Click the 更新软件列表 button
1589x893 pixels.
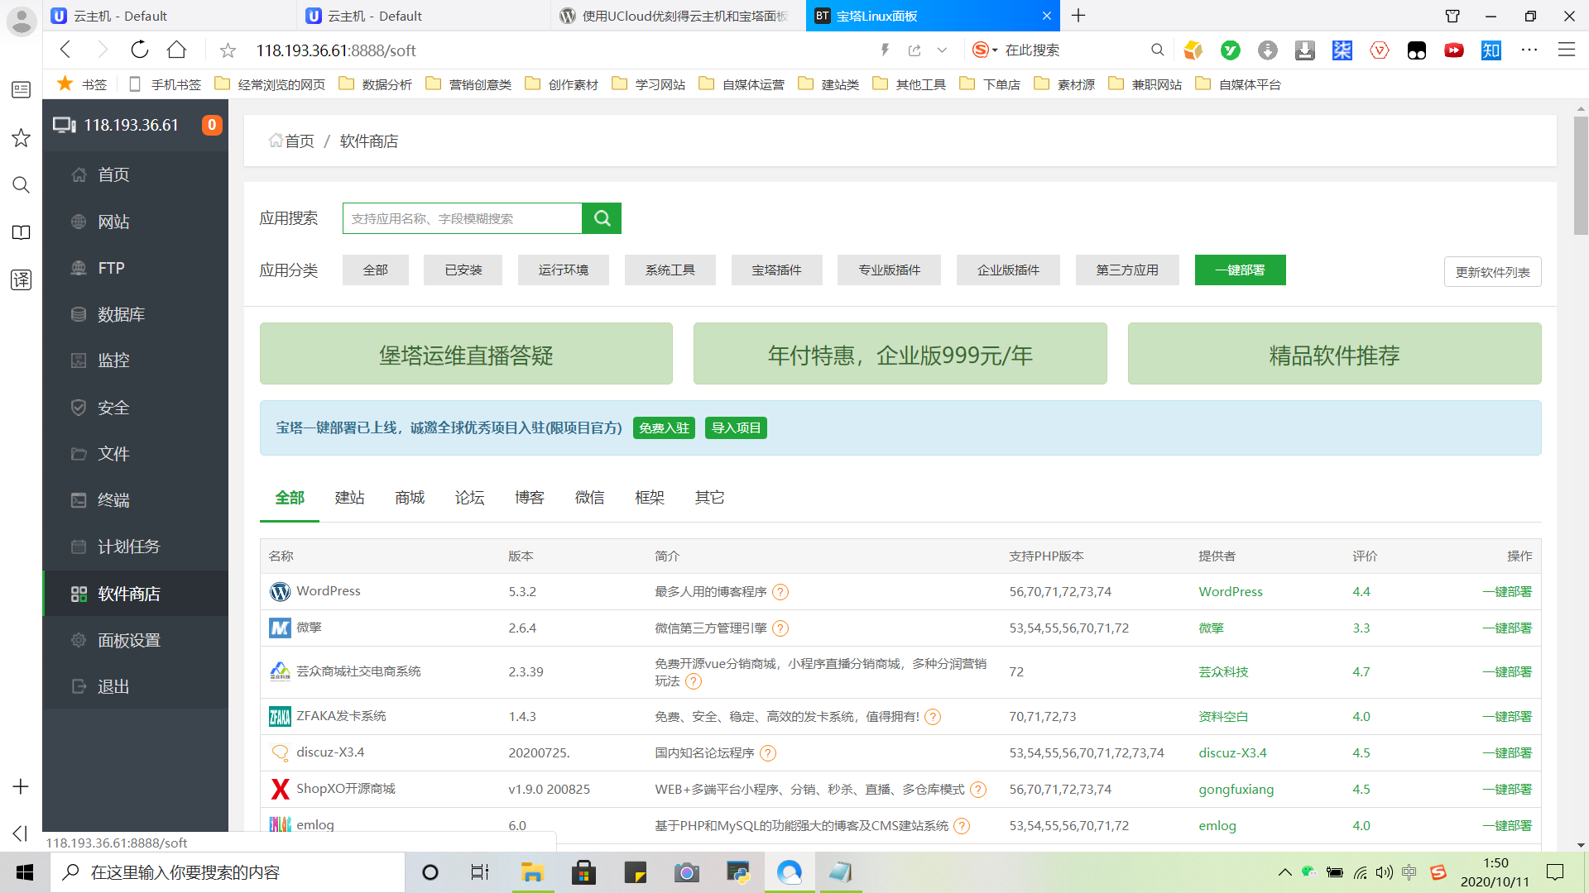[1493, 272]
